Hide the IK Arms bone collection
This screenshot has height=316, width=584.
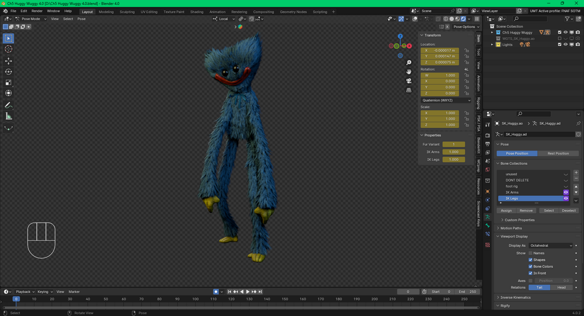click(x=566, y=192)
